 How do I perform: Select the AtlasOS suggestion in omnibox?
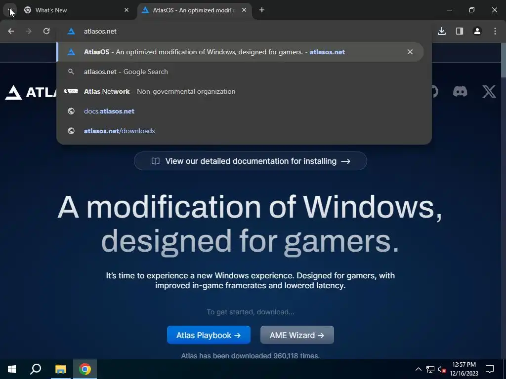tap(240, 52)
